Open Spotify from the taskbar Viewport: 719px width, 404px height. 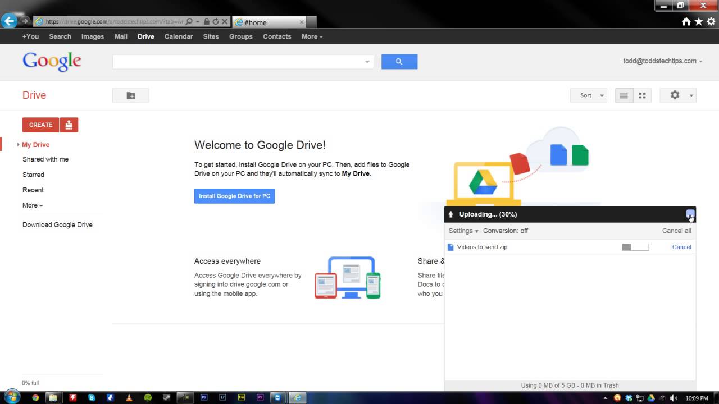148,397
